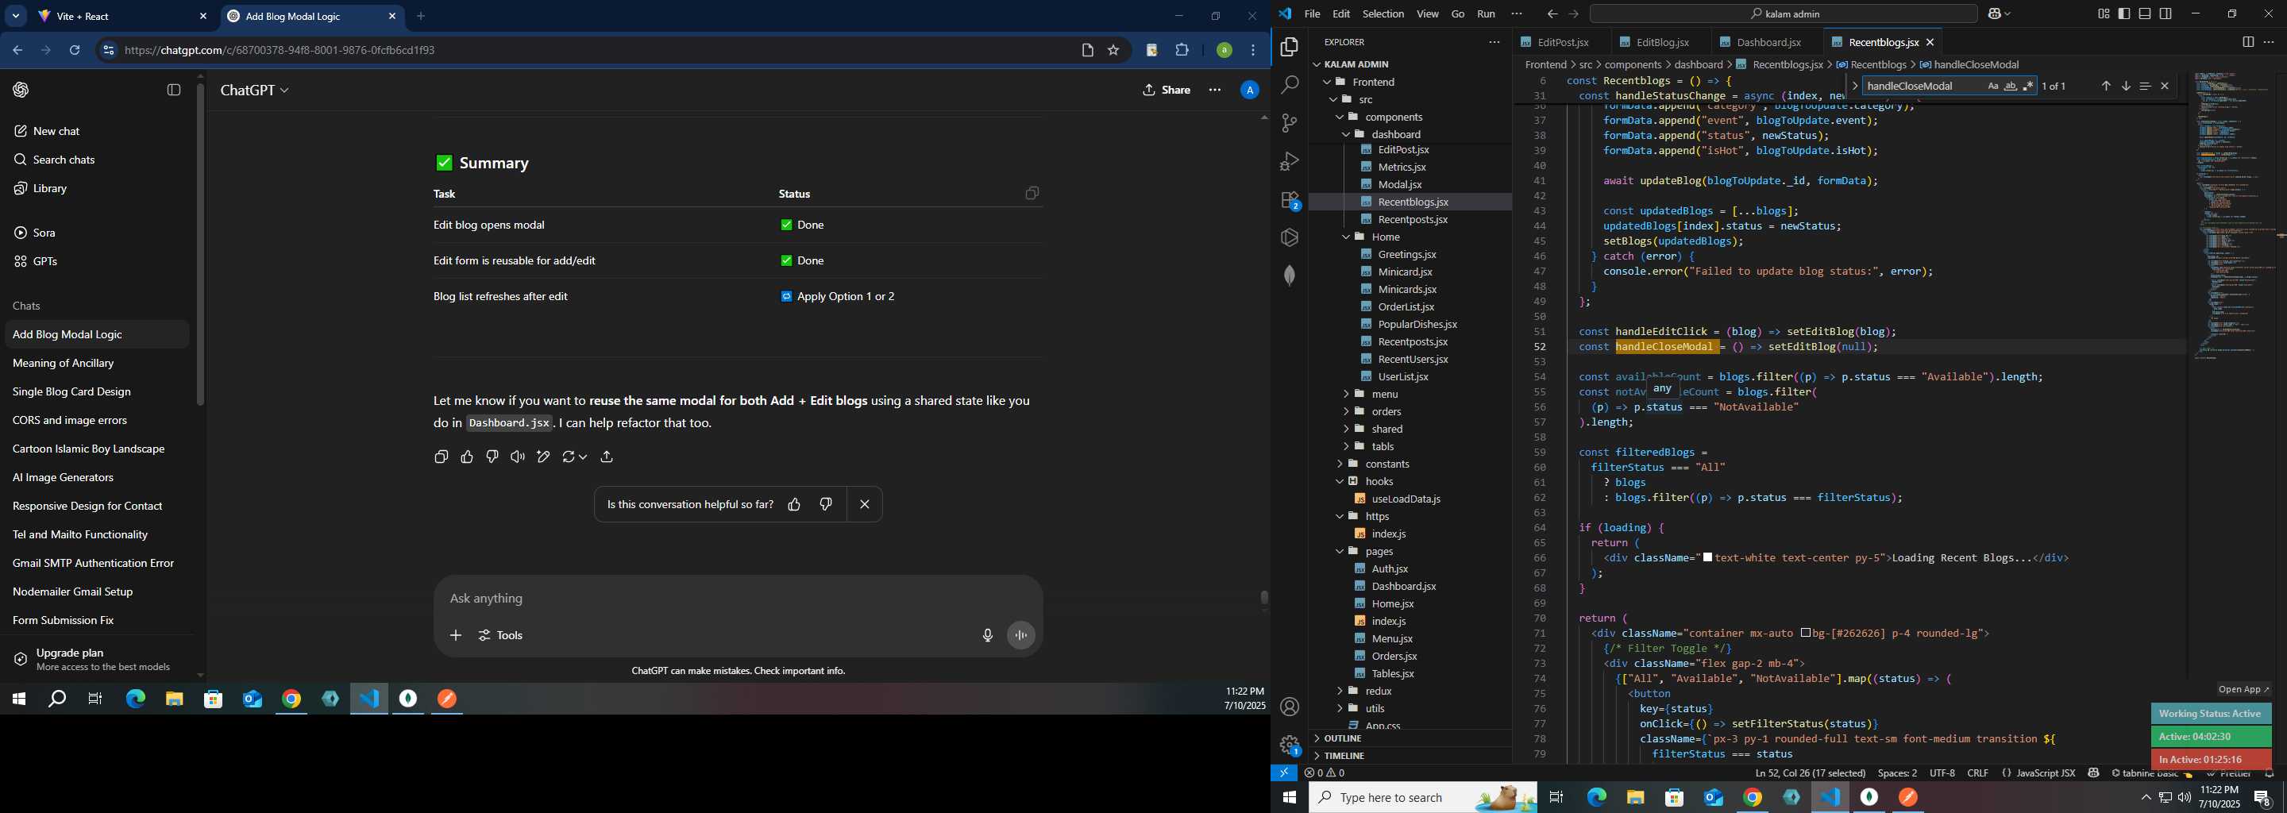Expand the menu folder
The height and width of the screenshot is (813, 2287).
pyautogui.click(x=1384, y=394)
